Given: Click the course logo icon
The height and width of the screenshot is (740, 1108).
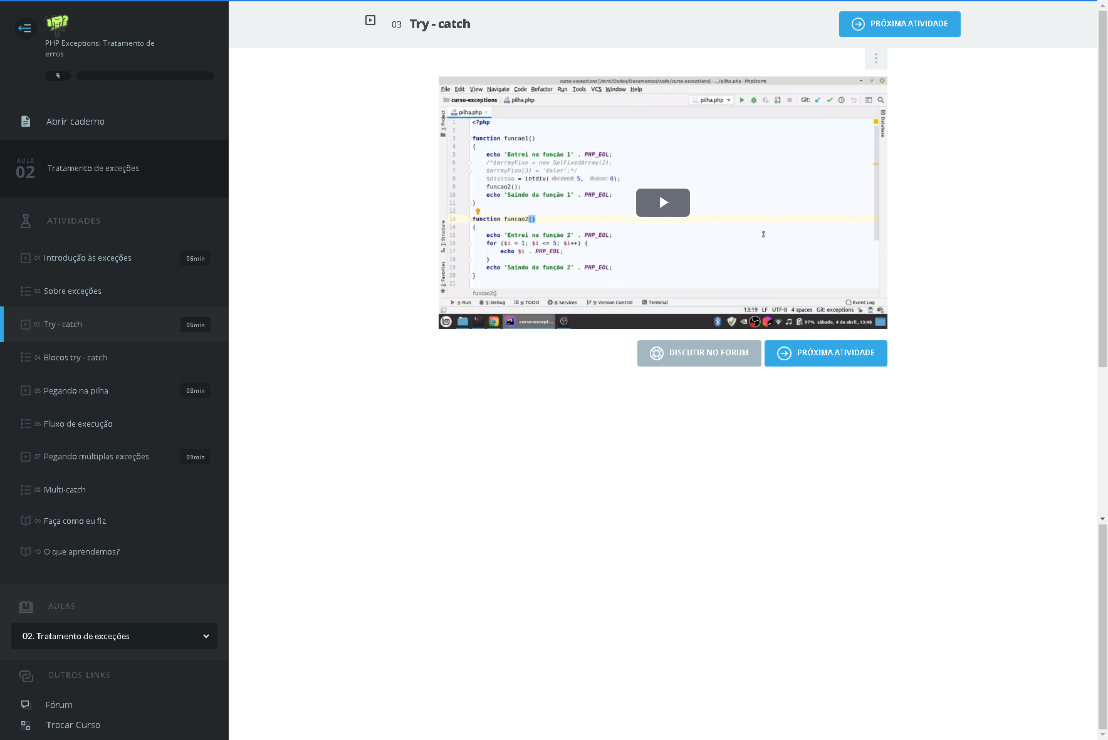Looking at the screenshot, I should point(57,24).
